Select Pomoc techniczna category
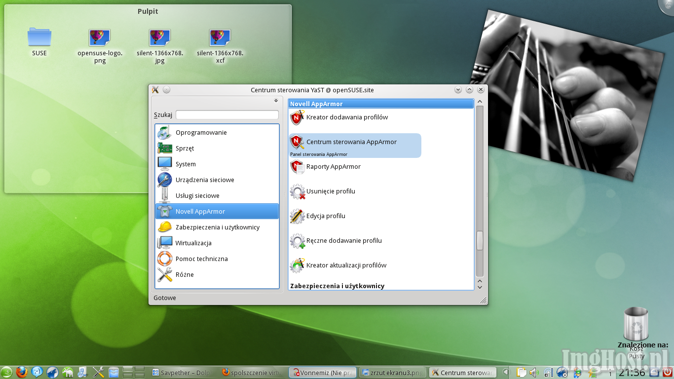The height and width of the screenshot is (379, 674). pos(217,259)
